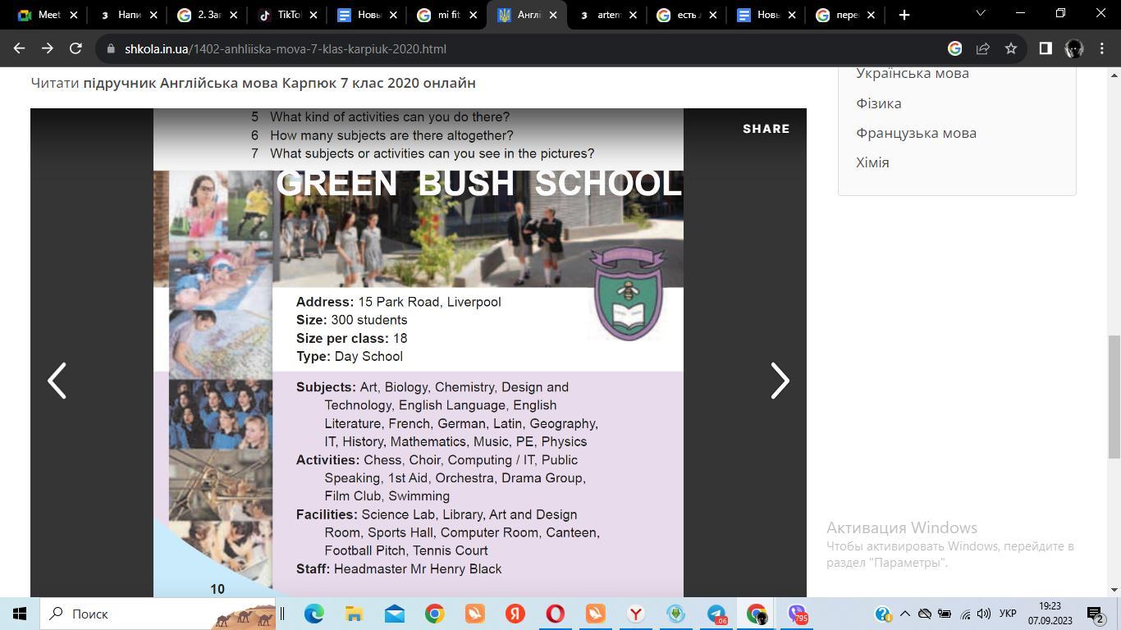This screenshot has height=630, width=1121.
Task: Show hidden system tray icons
Action: 905,614
